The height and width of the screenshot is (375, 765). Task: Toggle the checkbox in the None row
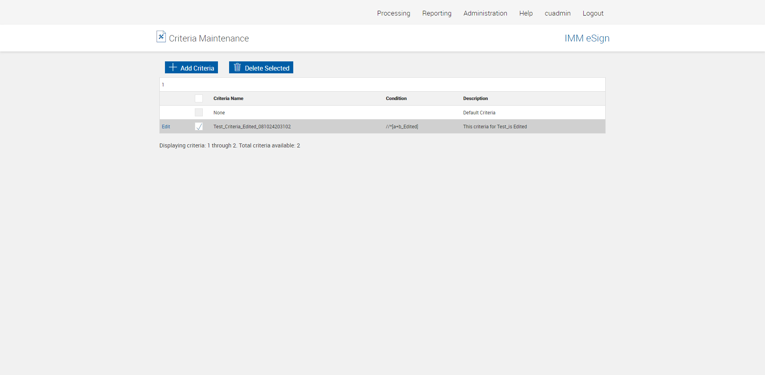pos(199,112)
